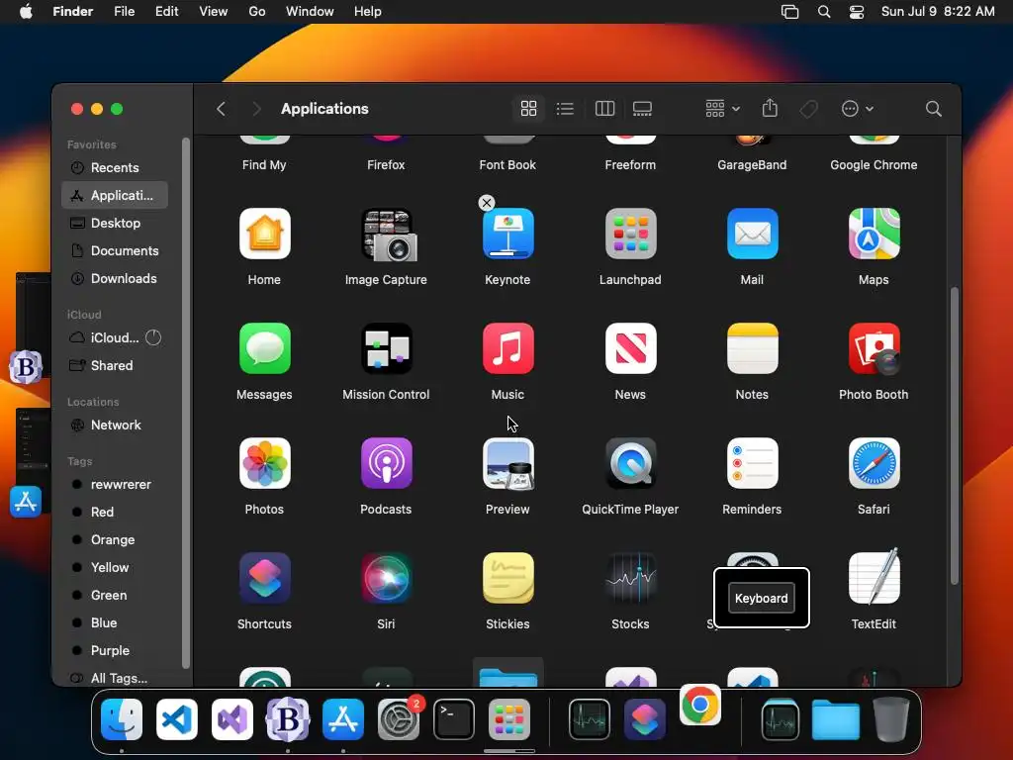The height and width of the screenshot is (760, 1013).
Task: Open Documents in the sidebar
Action: 115,250
